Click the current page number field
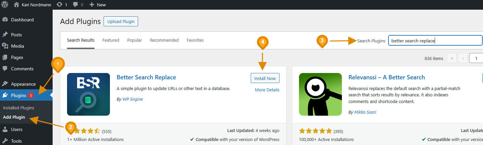The image size is (483, 145). (476, 58)
